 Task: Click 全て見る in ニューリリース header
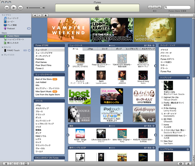click(x=149, y=45)
